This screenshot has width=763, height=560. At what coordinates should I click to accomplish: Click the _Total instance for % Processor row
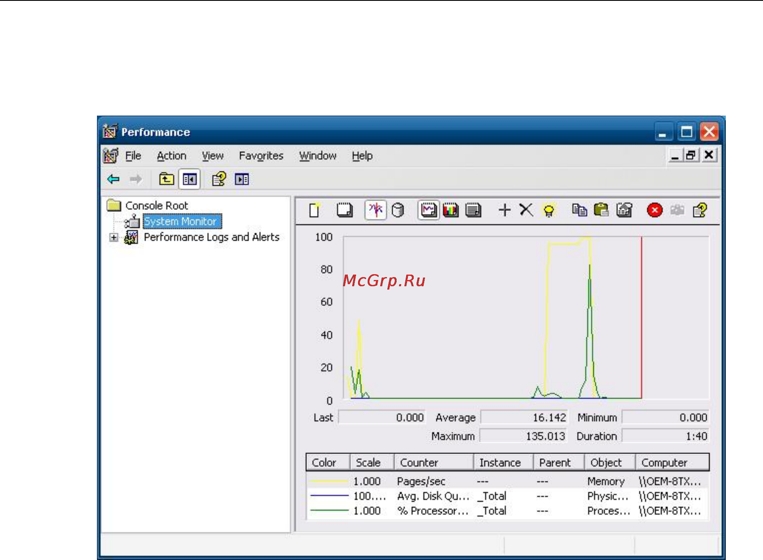click(x=492, y=510)
